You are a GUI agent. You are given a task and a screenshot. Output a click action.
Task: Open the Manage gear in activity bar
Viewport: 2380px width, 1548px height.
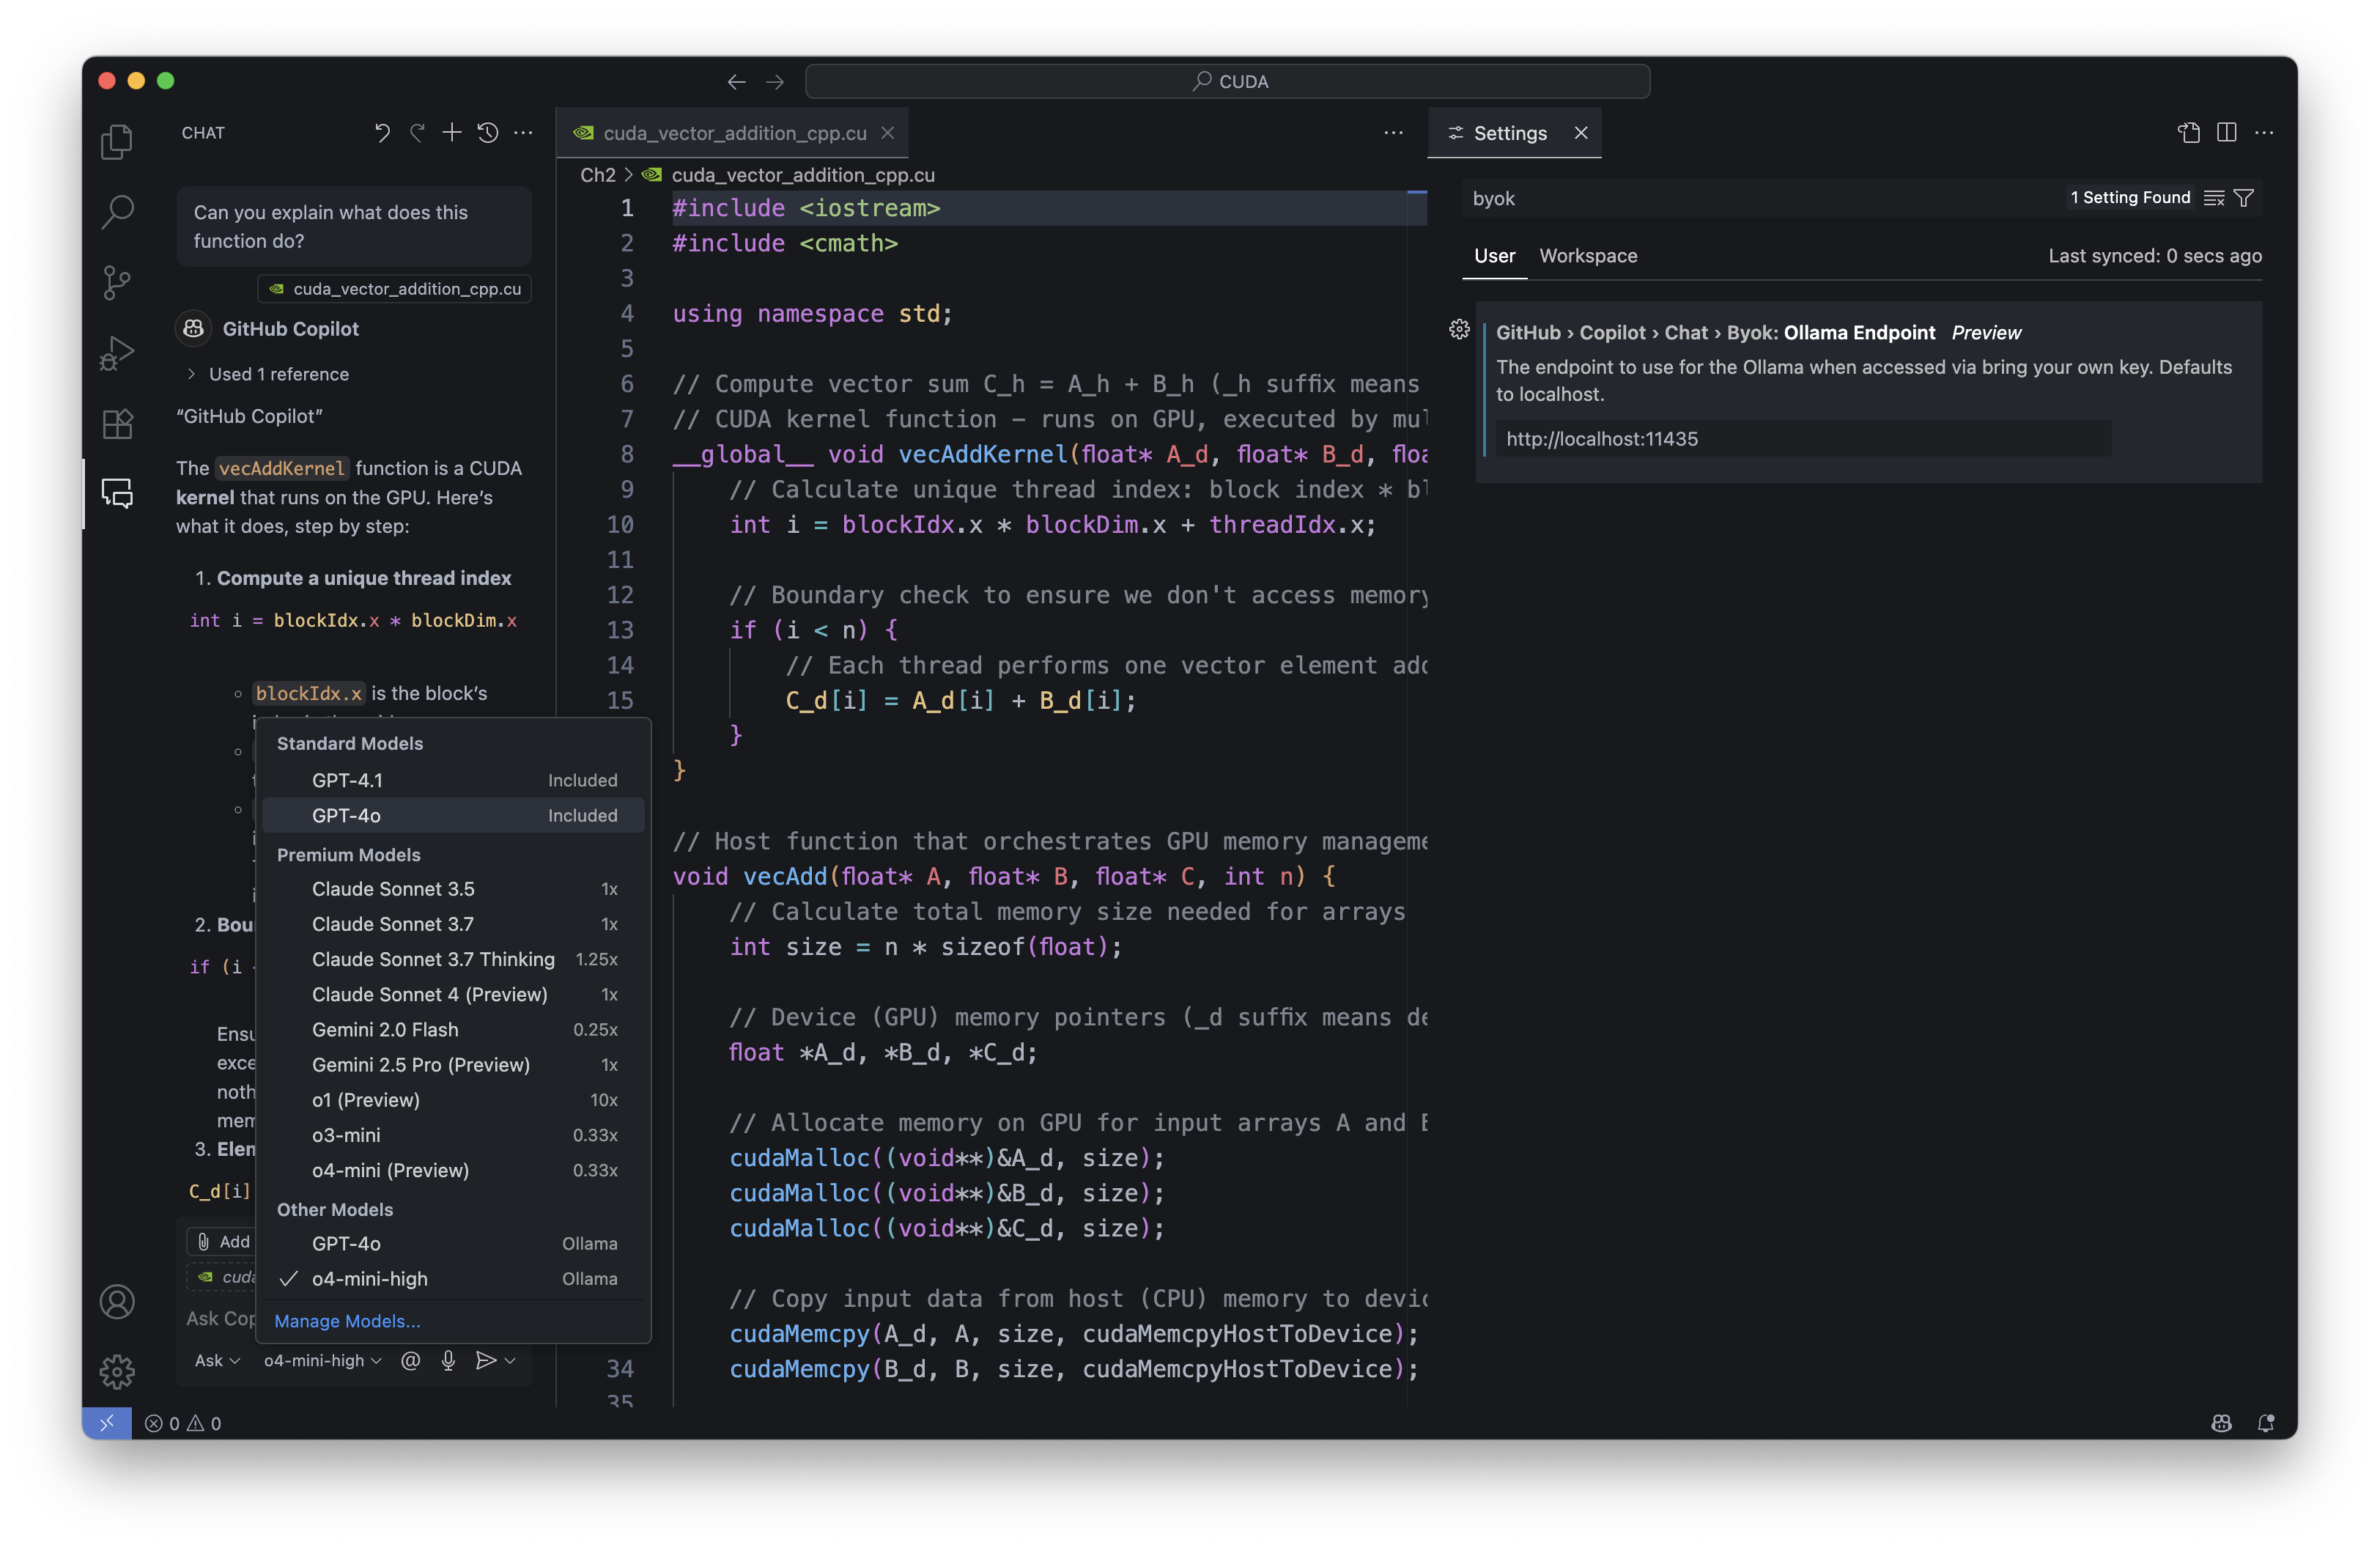(x=117, y=1371)
